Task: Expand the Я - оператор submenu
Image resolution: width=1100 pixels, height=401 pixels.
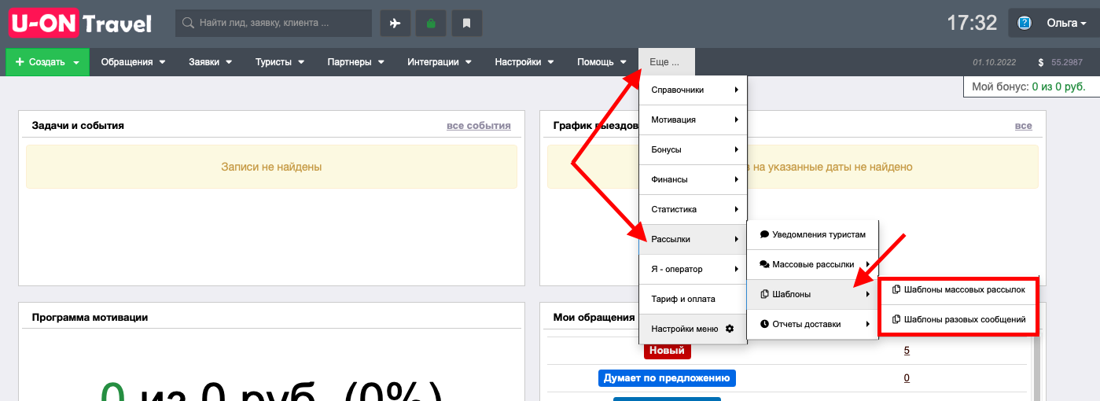Action: click(x=693, y=269)
